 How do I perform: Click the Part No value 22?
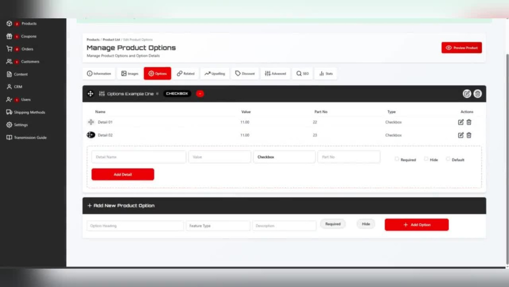[315, 122]
